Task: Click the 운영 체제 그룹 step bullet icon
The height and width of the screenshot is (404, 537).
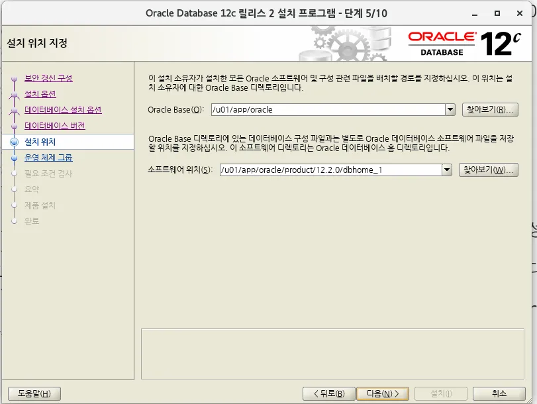Action: 14,158
